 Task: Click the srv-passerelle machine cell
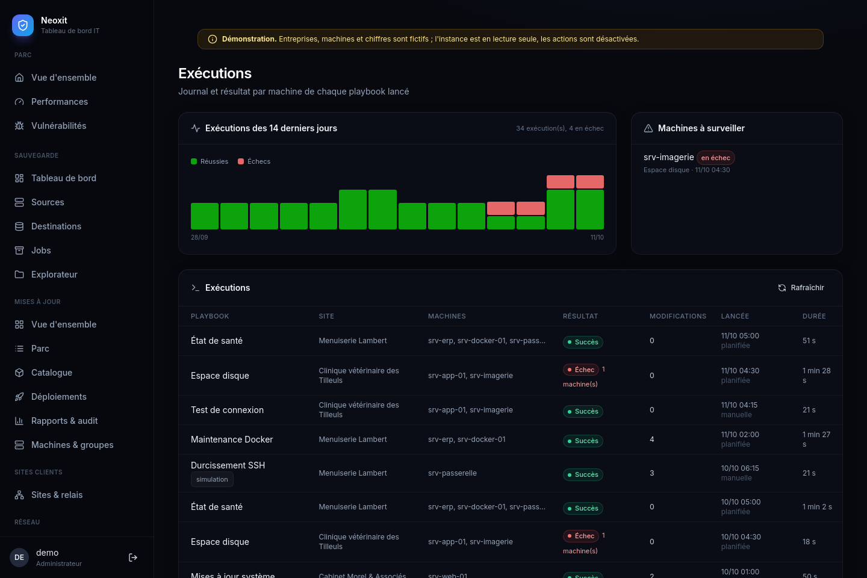pos(452,473)
